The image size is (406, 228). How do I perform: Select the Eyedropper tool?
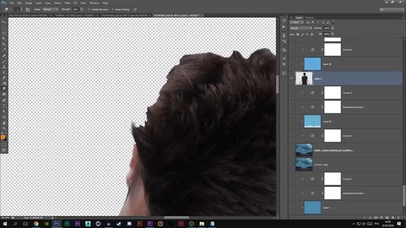coord(4,50)
